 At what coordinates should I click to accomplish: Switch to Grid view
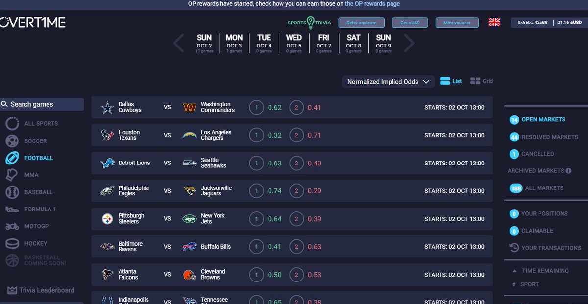pos(482,81)
